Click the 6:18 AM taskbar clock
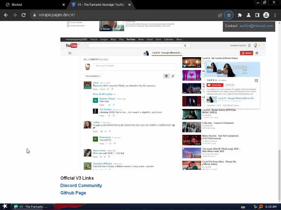 click(x=271, y=207)
